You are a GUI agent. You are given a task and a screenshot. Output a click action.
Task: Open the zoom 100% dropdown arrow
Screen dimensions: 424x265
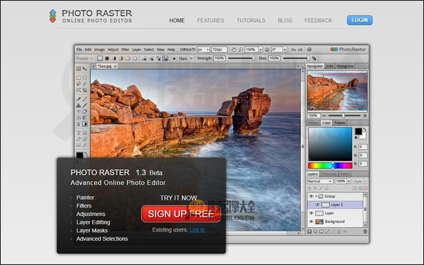(x=260, y=50)
